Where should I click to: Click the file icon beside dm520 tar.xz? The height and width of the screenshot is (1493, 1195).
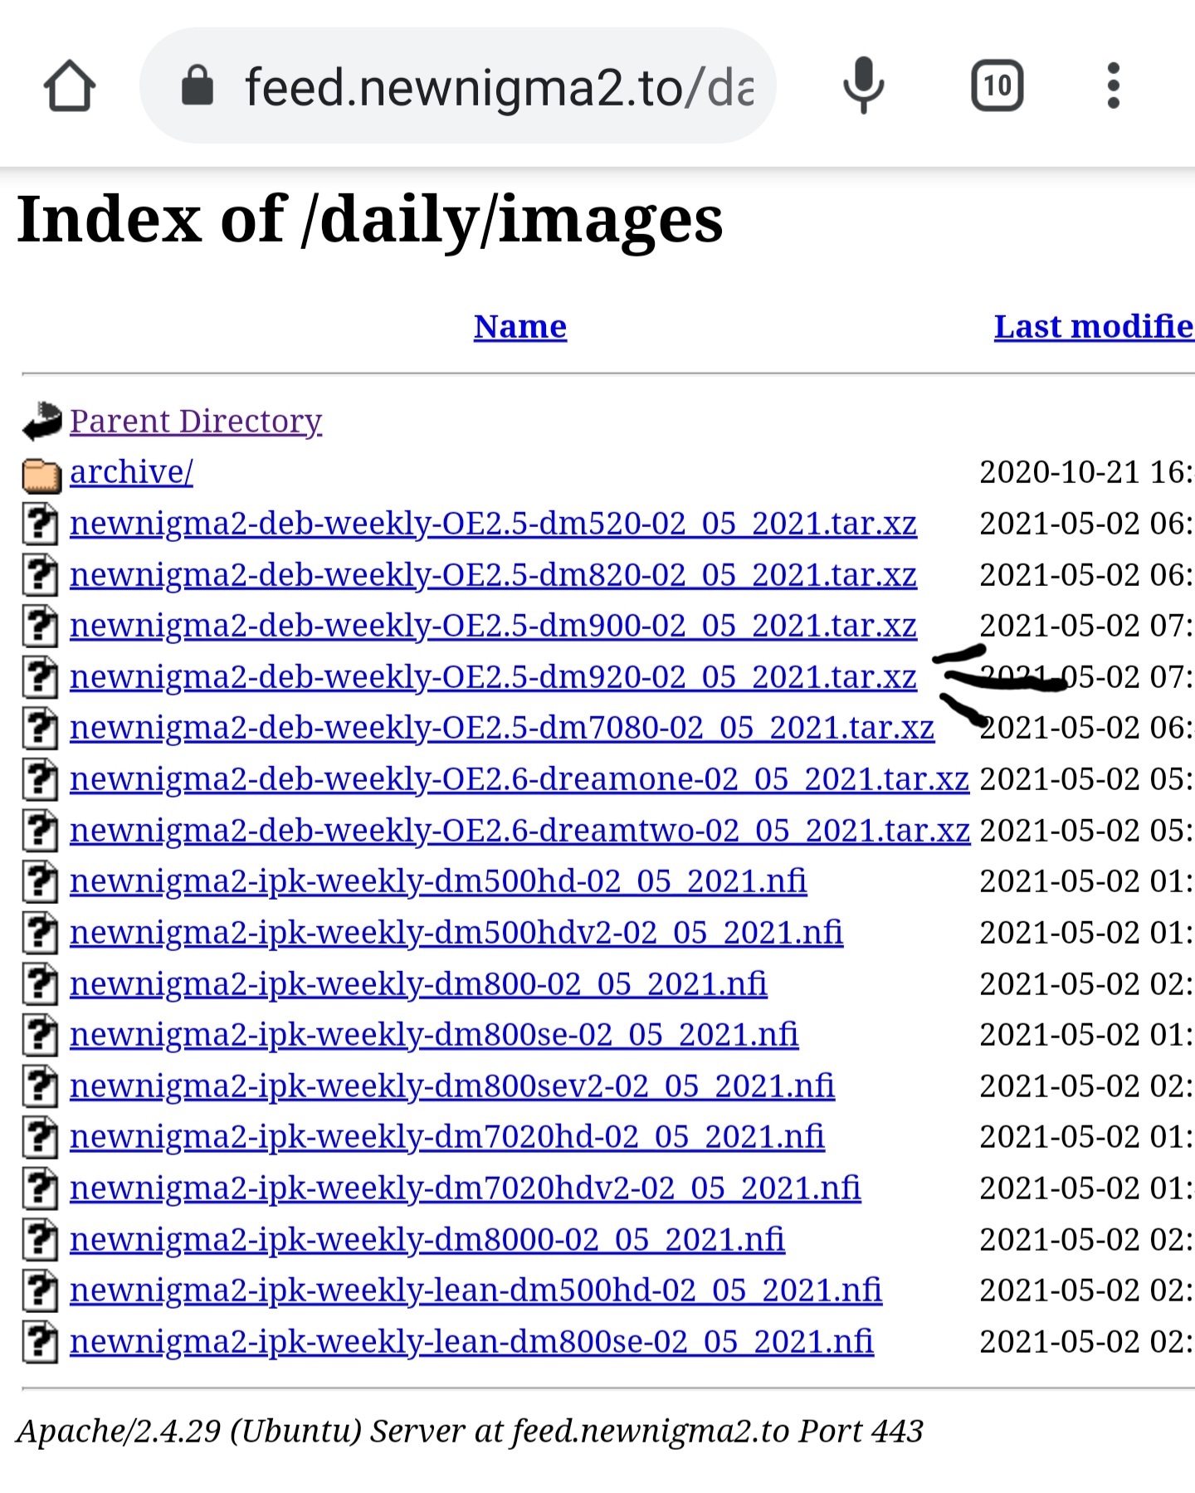40,525
